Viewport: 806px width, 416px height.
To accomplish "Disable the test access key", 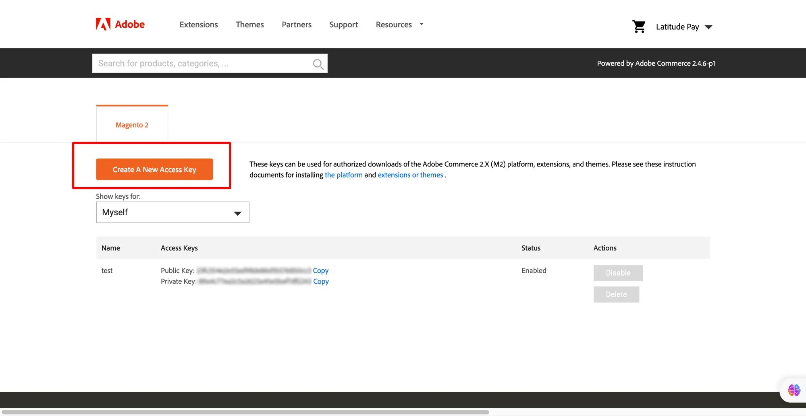I will tap(618, 273).
